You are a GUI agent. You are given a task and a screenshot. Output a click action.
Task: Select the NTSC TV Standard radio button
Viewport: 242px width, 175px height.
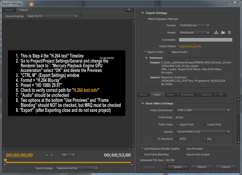(x=177, y=139)
